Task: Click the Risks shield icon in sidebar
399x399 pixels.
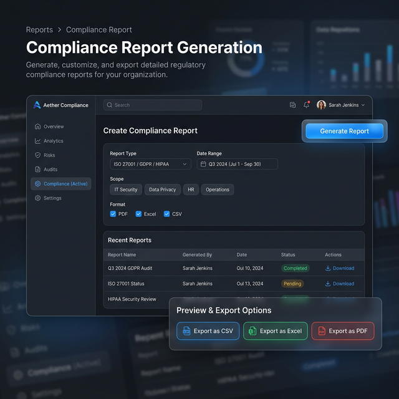Action: (x=38, y=155)
